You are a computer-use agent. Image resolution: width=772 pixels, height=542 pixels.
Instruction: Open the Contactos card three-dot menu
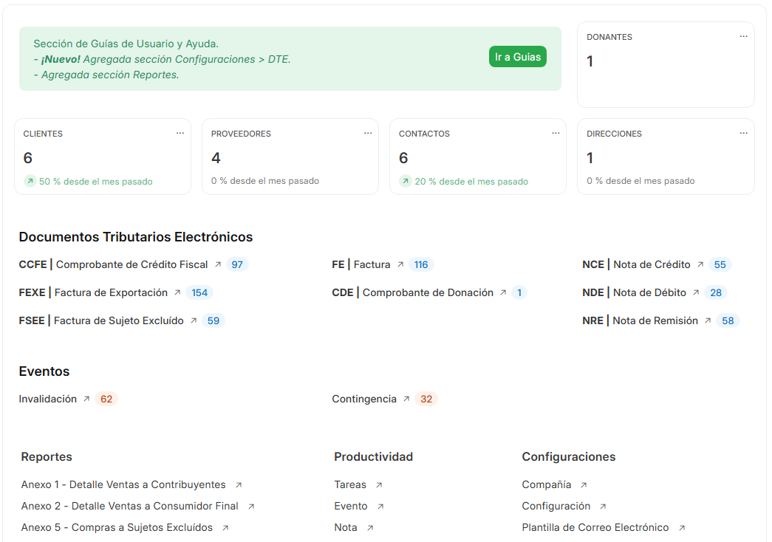point(556,133)
